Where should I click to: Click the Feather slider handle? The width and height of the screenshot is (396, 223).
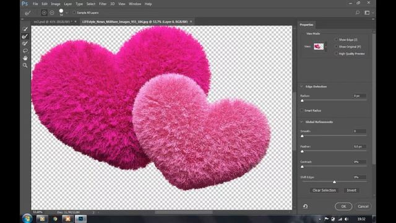[x=303, y=151]
